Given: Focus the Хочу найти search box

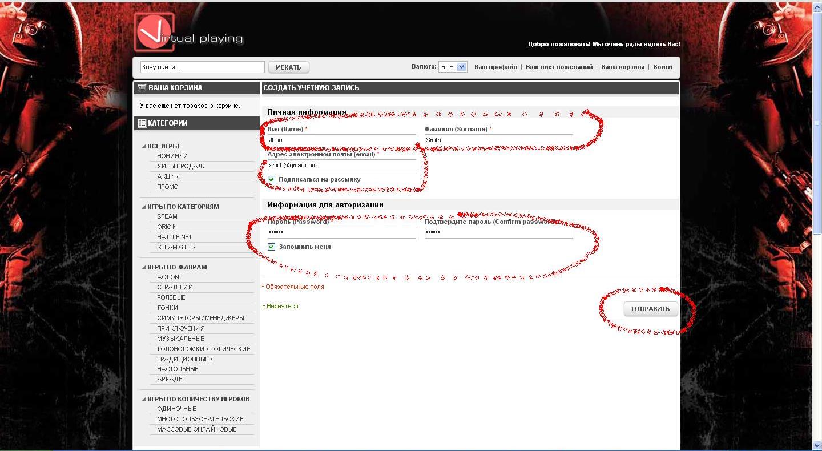Looking at the screenshot, I should click(202, 67).
